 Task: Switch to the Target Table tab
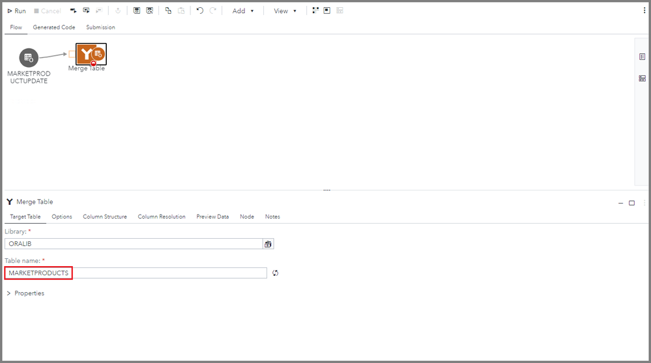[x=25, y=217]
